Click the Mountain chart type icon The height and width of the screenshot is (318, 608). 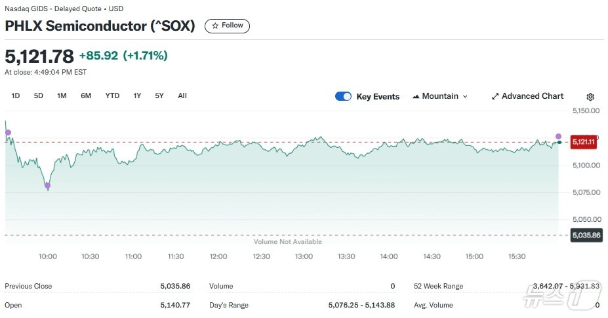pos(416,96)
